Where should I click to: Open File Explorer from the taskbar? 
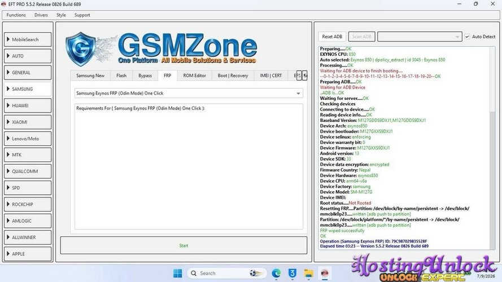(x=309, y=274)
